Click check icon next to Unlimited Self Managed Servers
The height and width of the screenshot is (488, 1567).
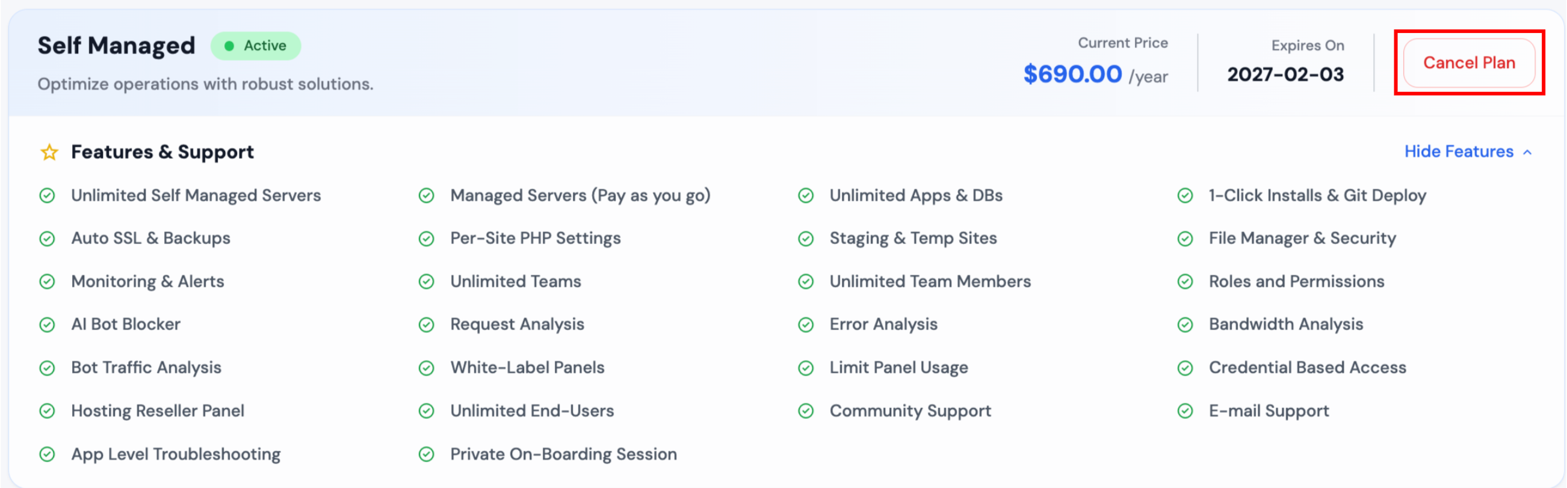click(48, 196)
